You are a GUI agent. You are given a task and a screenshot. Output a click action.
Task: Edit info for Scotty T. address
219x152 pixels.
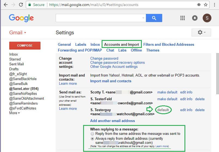click(186, 92)
